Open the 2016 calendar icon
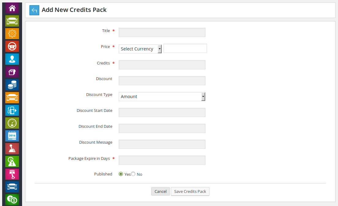 [12, 136]
